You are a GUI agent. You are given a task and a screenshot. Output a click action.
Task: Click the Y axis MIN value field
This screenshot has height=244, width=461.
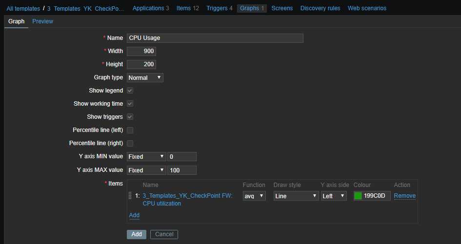coord(181,156)
